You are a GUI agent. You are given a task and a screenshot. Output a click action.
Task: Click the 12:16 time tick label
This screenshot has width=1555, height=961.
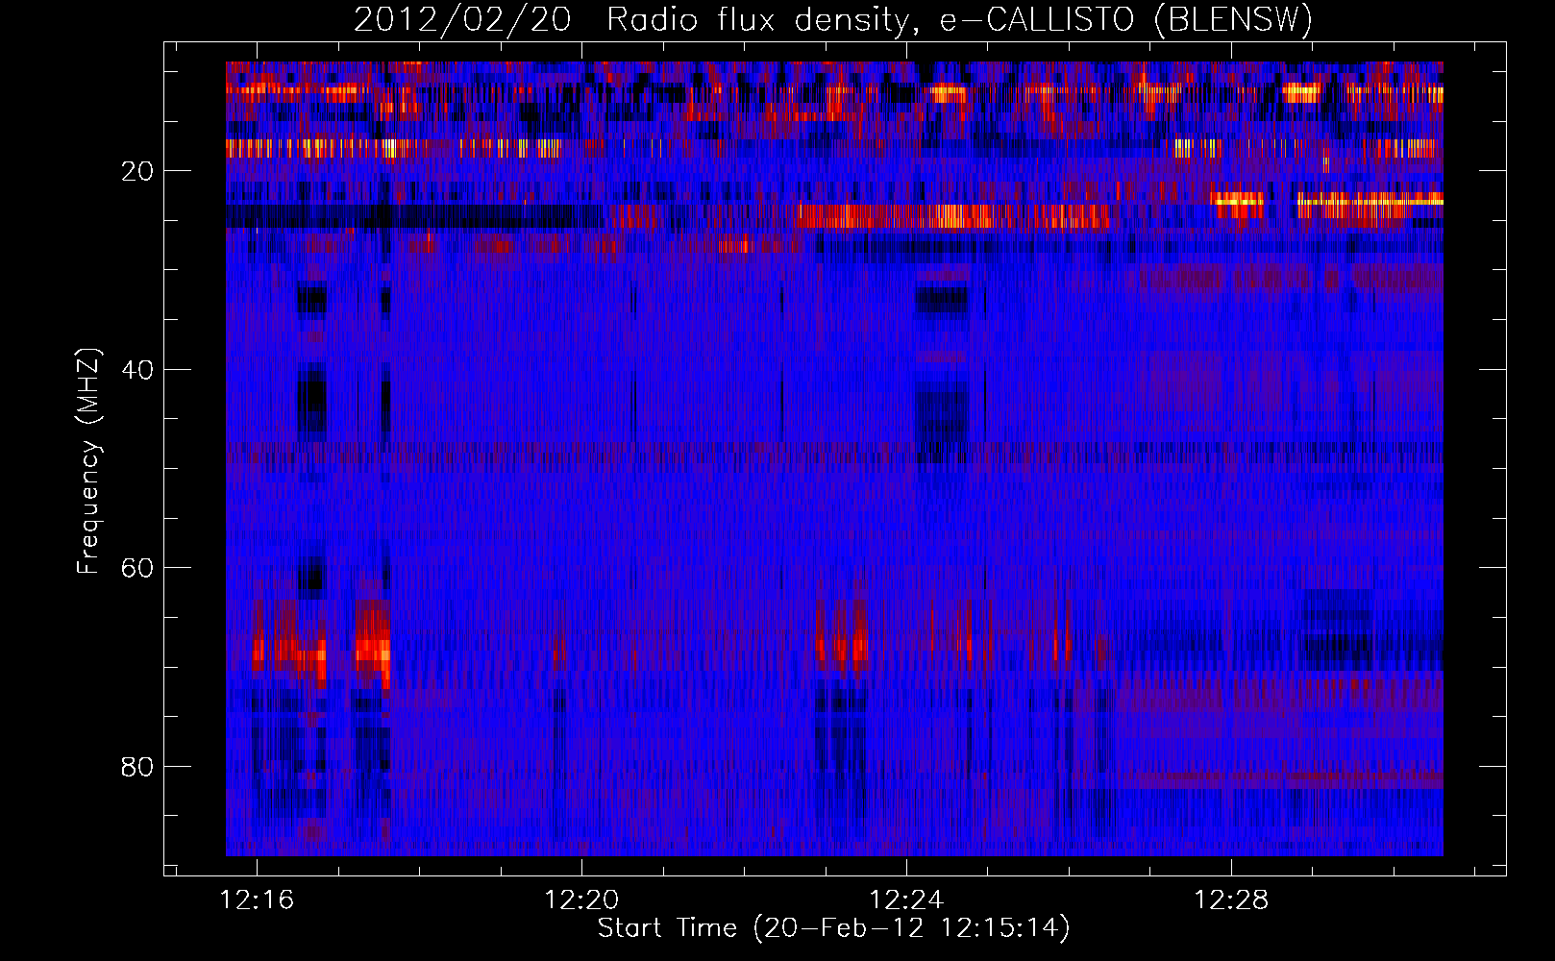coord(257,900)
